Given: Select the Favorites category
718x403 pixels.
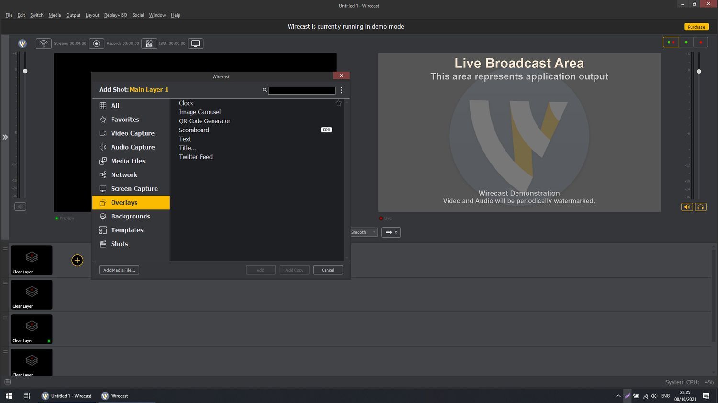Looking at the screenshot, I should (131, 120).
